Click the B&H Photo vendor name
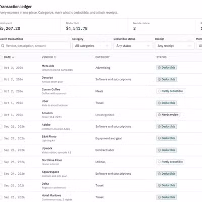 point(49,136)
